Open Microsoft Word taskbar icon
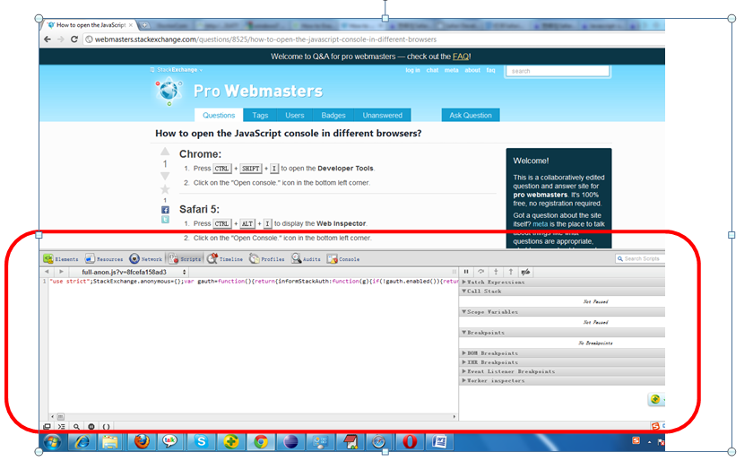Screen dimensions: 753x470 coord(439,441)
